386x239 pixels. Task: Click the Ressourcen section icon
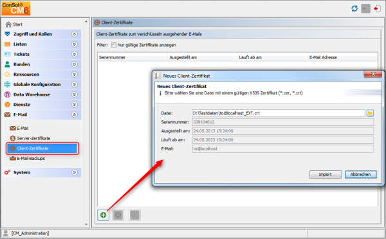click(x=7, y=75)
